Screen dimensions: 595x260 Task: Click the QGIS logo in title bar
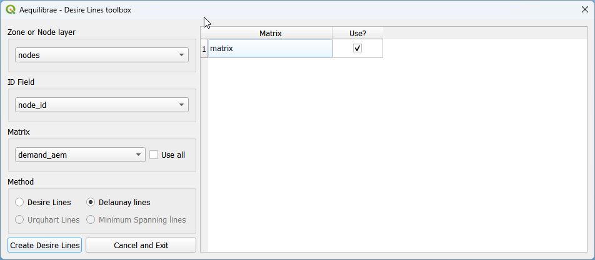tap(11, 10)
